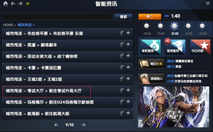Open the 每日任务 daily quest button

151,64
